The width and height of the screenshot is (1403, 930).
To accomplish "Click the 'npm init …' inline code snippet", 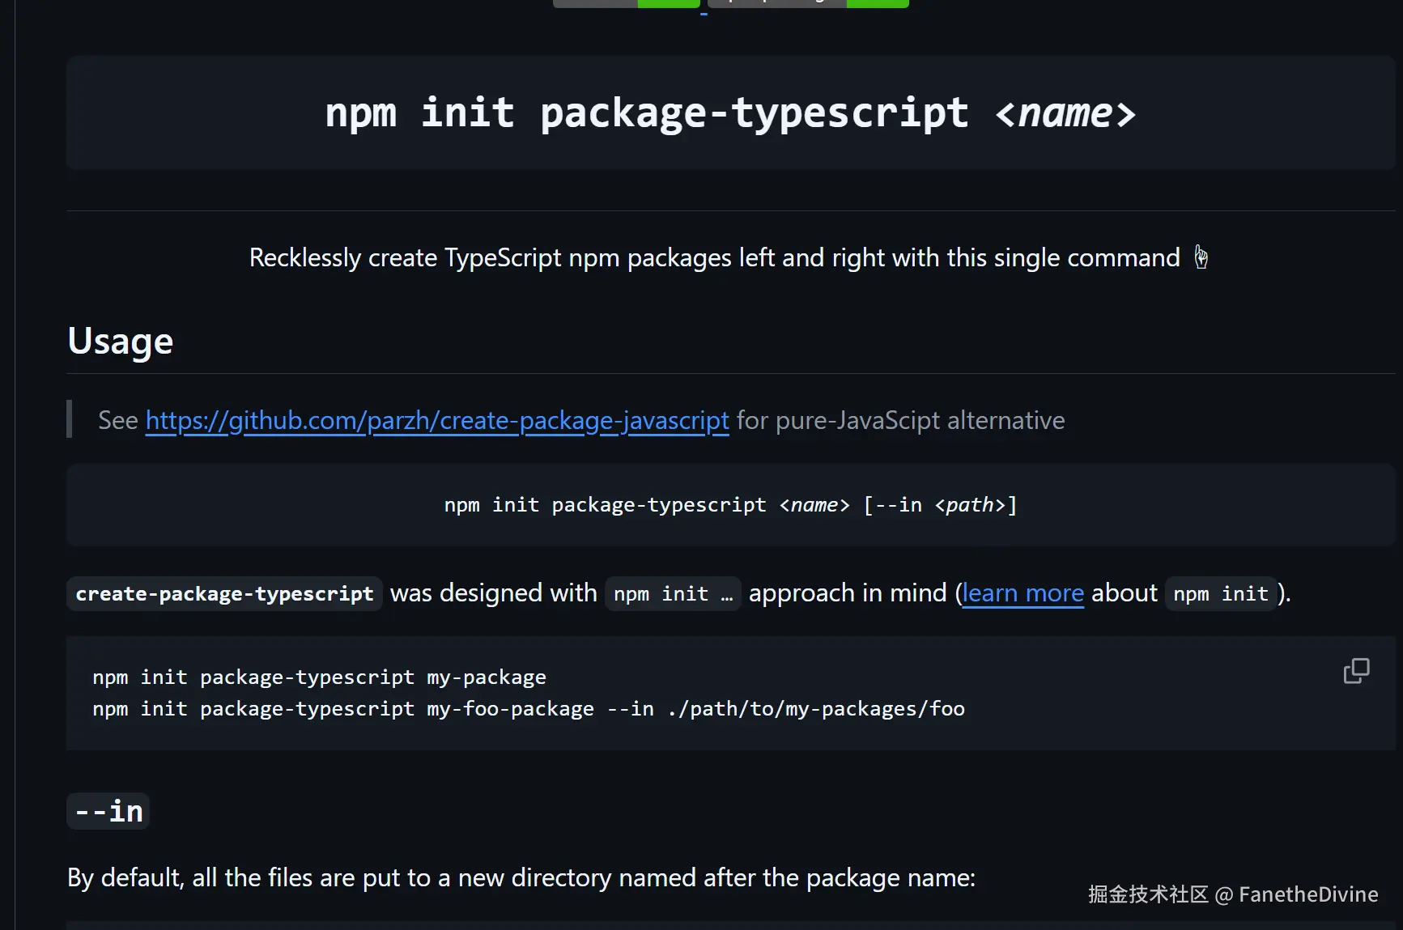I will click(673, 593).
